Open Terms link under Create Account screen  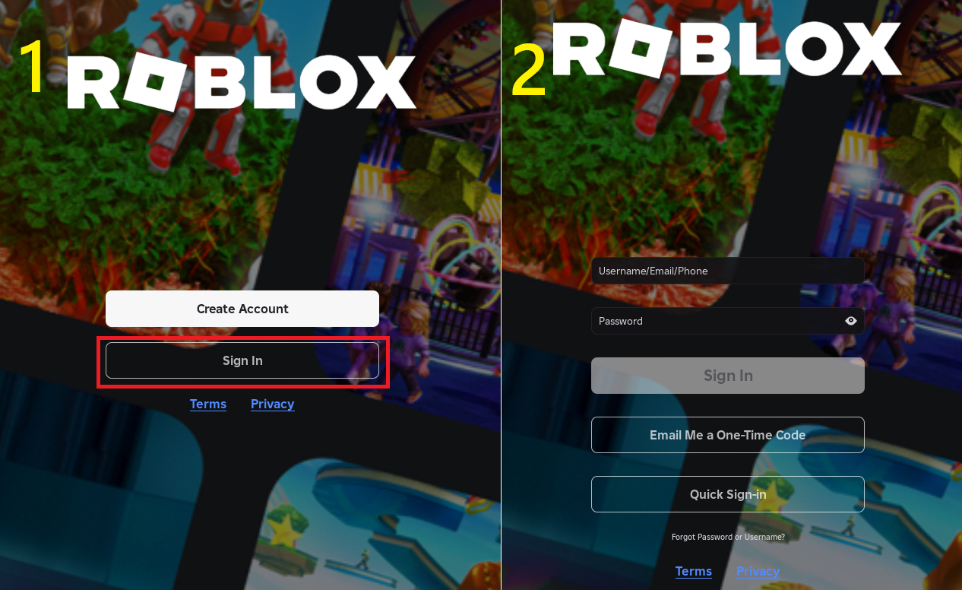pyautogui.click(x=208, y=404)
